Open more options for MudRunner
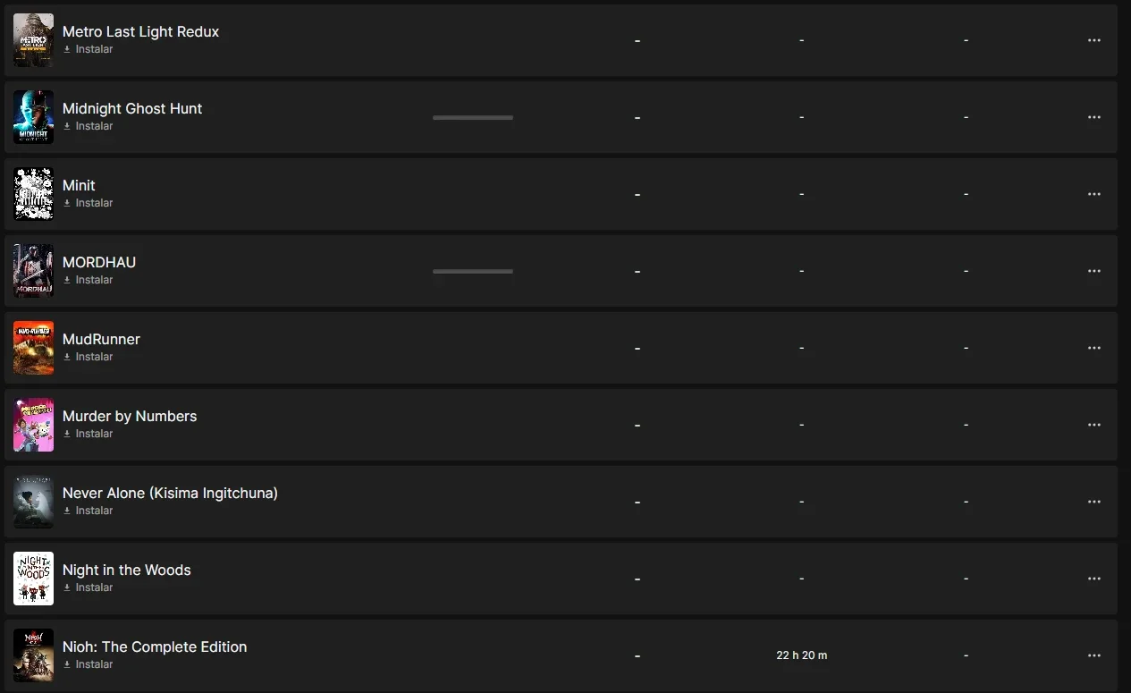 (1093, 348)
